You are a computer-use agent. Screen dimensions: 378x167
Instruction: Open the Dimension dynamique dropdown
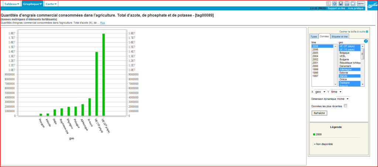pos(343,99)
